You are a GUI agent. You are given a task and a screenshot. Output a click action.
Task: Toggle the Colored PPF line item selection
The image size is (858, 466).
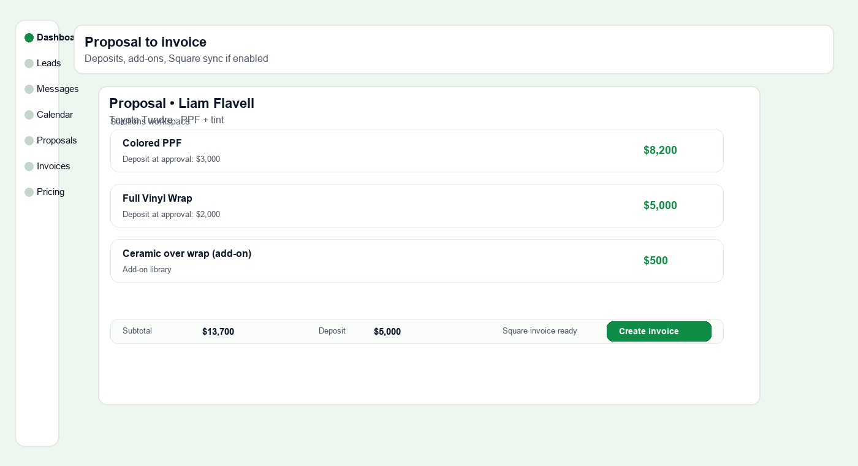(417, 150)
